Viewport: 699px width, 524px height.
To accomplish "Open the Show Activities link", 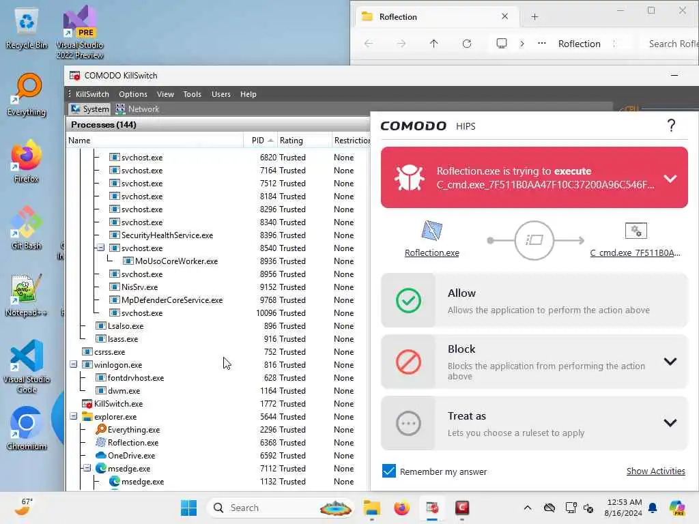I will pos(656,471).
